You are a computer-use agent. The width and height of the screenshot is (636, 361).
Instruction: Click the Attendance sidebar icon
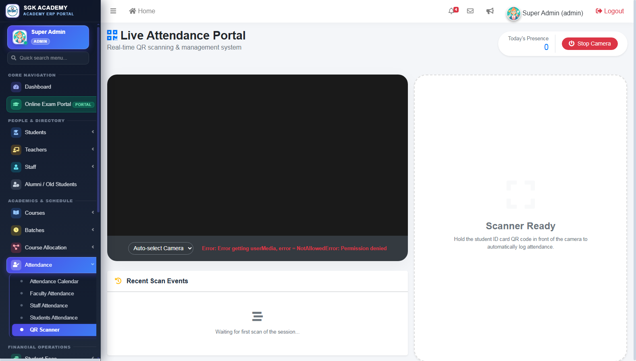16,265
